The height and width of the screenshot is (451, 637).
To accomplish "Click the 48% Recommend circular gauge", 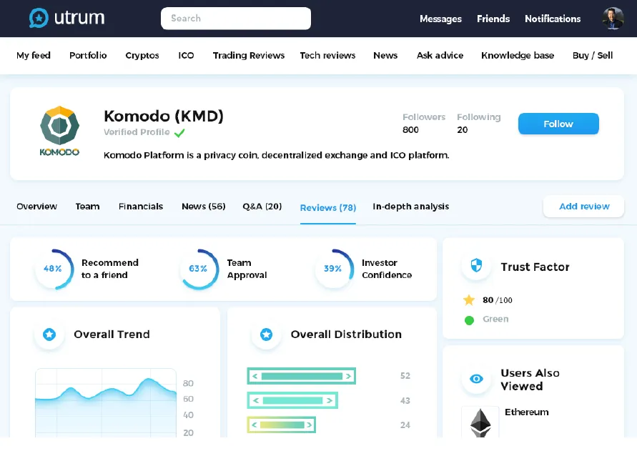I will pos(54,269).
